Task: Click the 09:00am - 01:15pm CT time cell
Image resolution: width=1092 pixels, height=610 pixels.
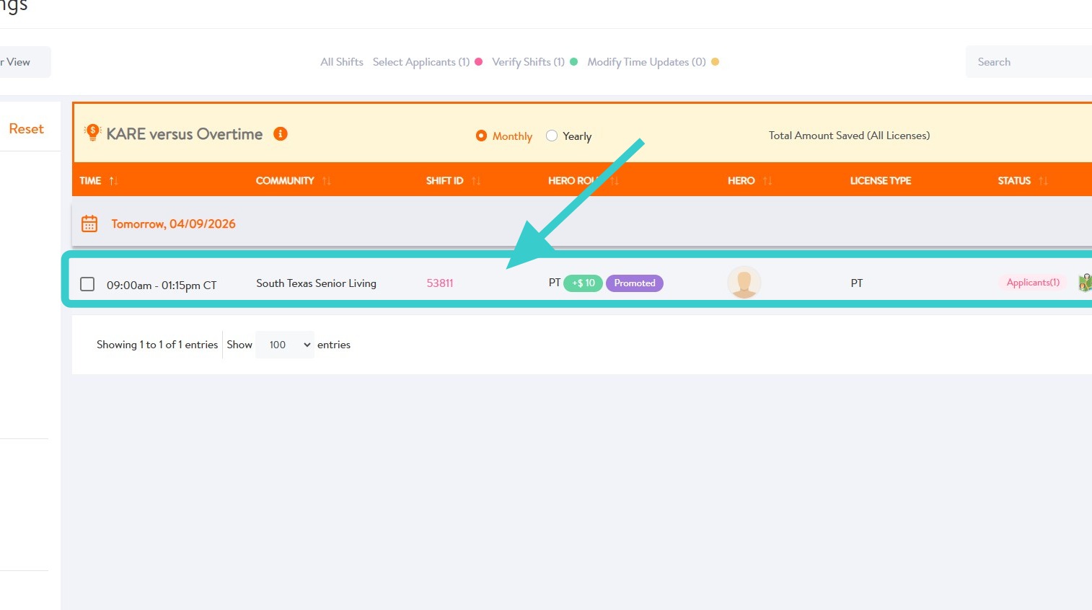Action: [162, 285]
